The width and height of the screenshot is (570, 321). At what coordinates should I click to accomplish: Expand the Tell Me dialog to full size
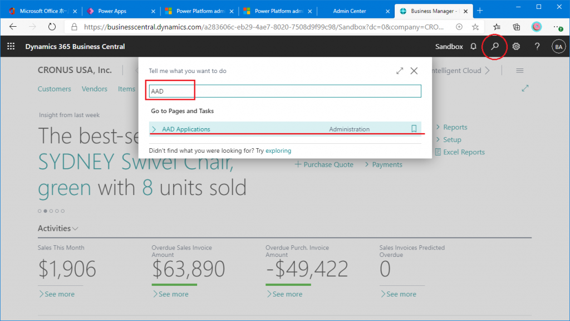(400, 71)
